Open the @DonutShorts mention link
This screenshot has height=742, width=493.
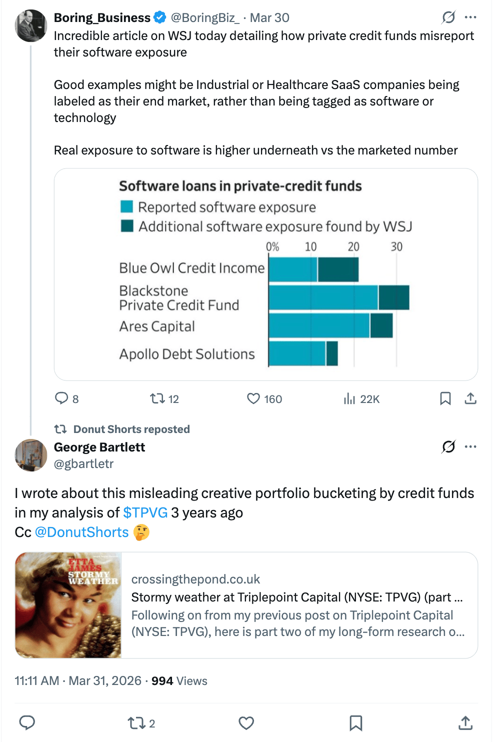(81, 532)
